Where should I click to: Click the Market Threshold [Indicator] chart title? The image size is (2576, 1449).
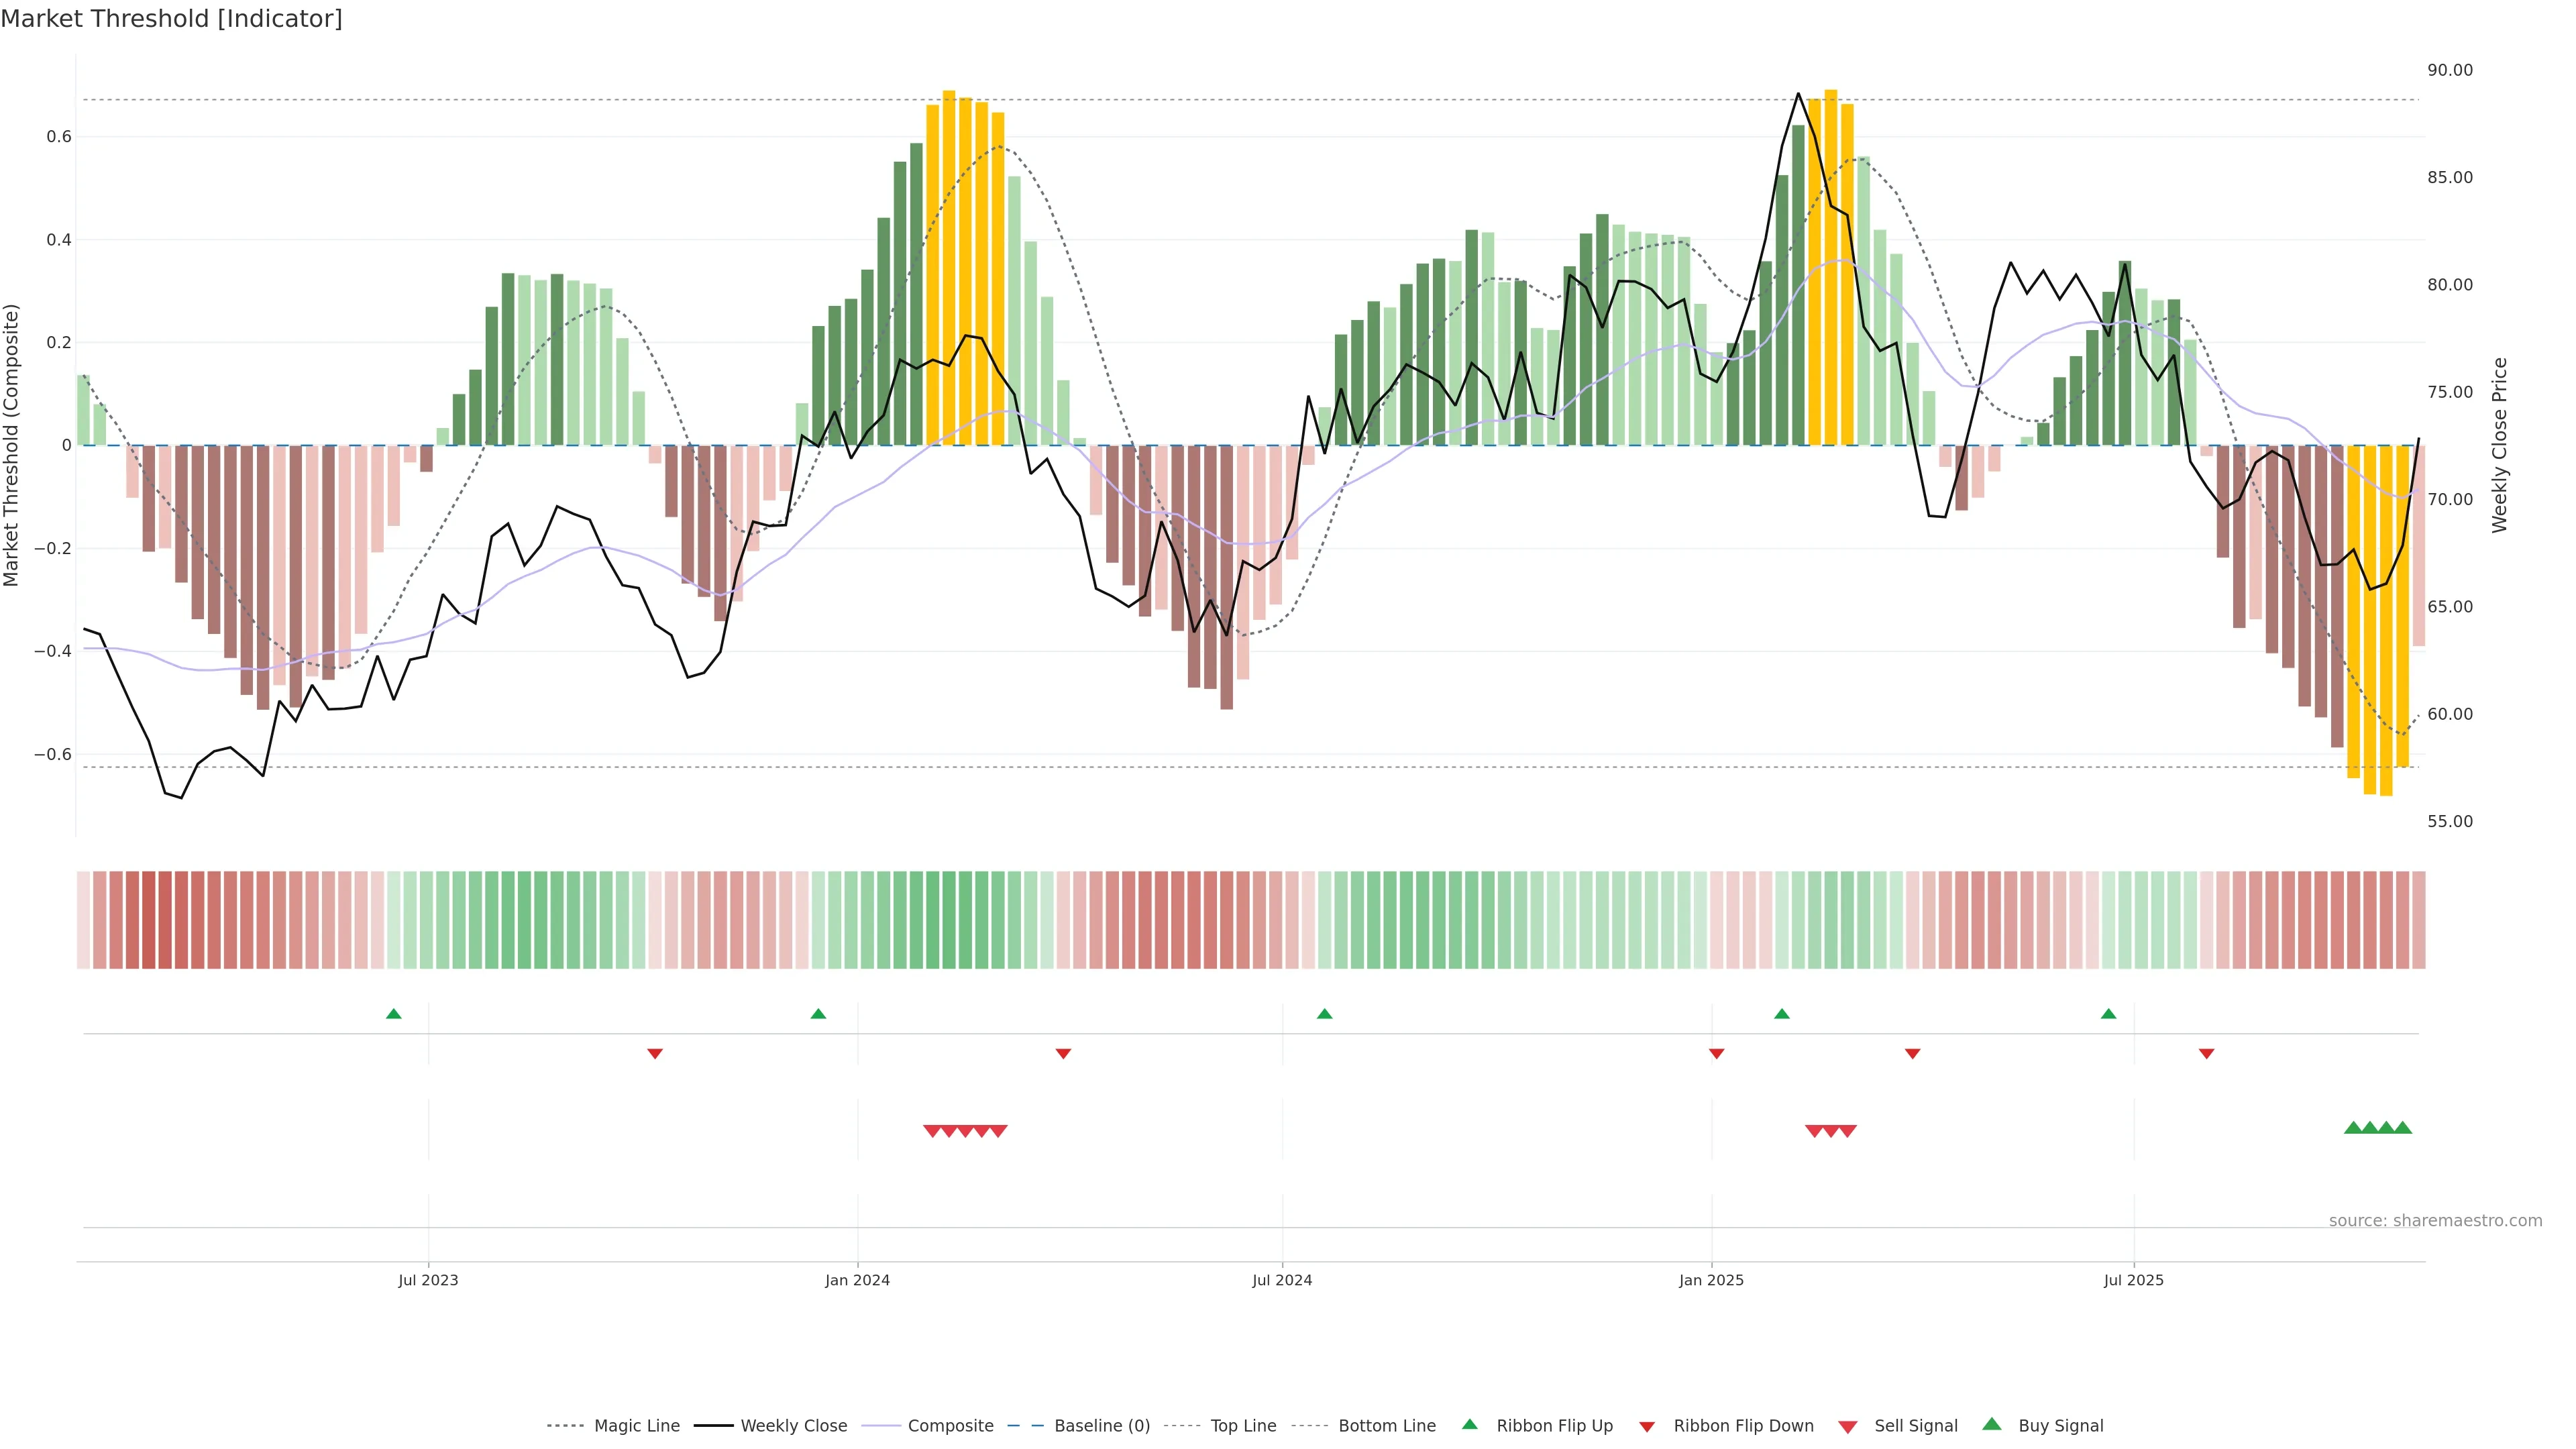click(171, 19)
